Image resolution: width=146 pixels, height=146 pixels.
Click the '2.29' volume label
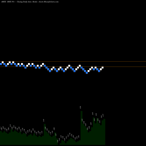click(x=91, y=124)
